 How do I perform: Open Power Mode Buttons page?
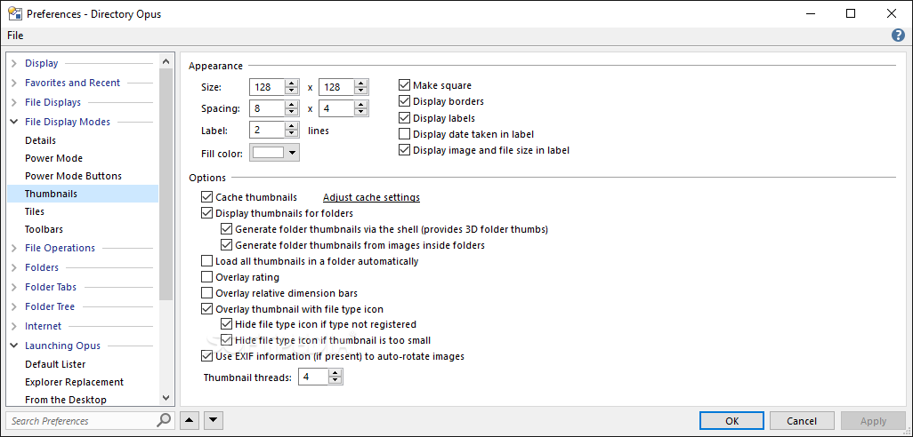point(73,176)
